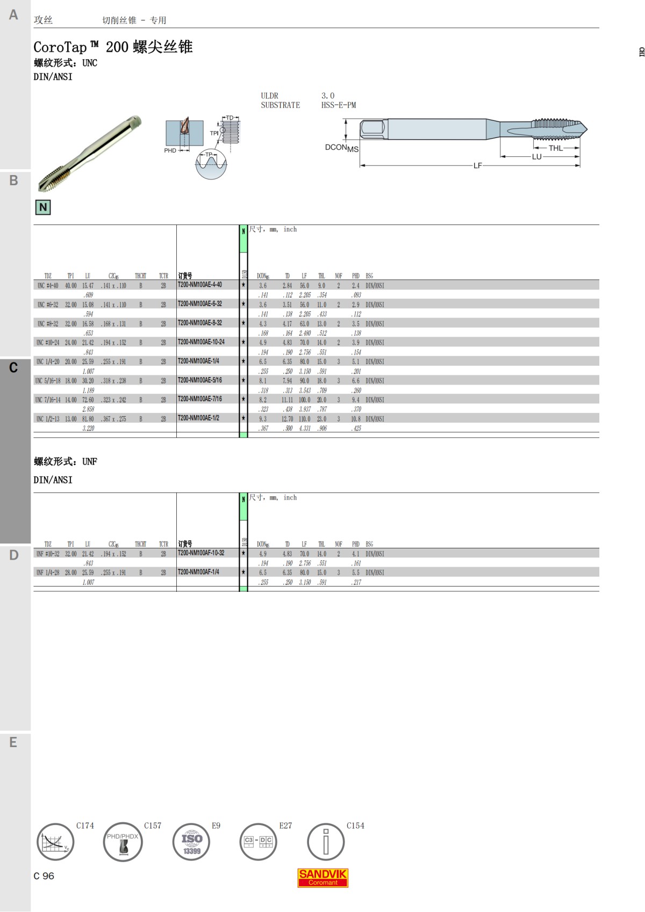Click order code T200-NM100AE-1/2
The image size is (645, 912).
[x=198, y=418]
